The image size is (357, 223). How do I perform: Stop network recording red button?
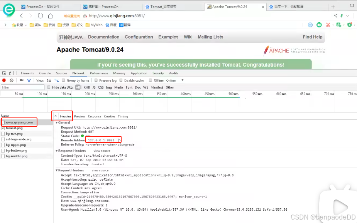4,80
